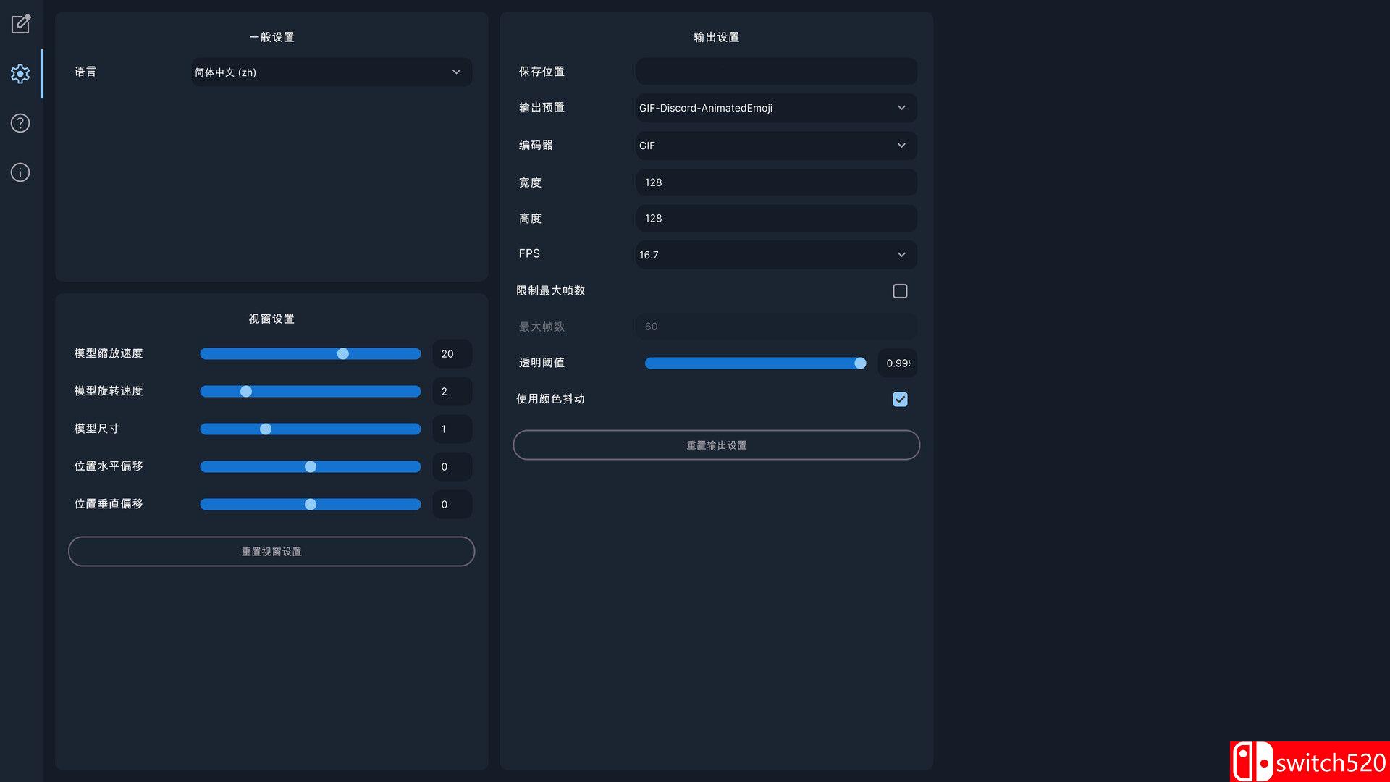The width and height of the screenshot is (1390, 782).
Task: Disable 使用颜色抖动 checkbox
Action: [900, 399]
